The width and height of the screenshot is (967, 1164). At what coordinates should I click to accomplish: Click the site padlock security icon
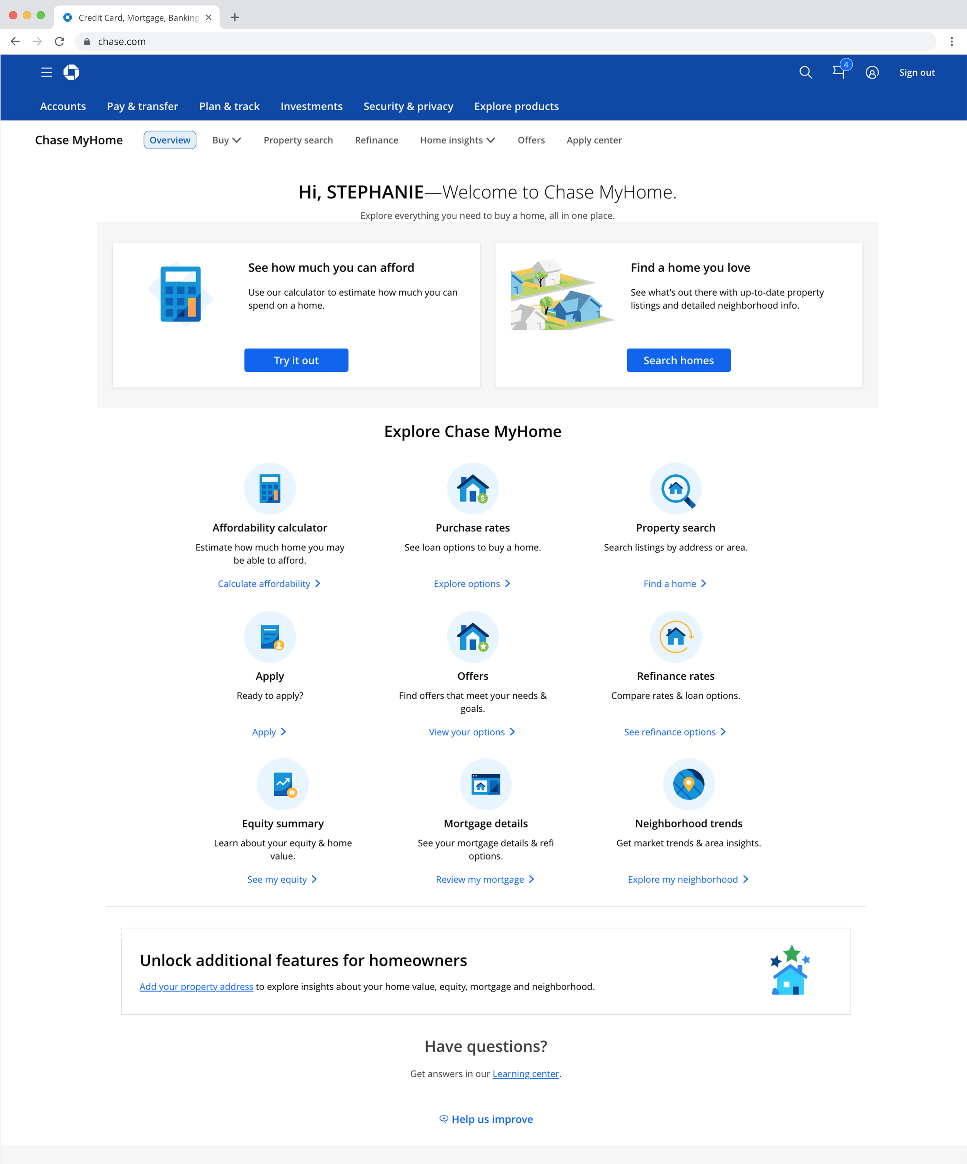87,41
